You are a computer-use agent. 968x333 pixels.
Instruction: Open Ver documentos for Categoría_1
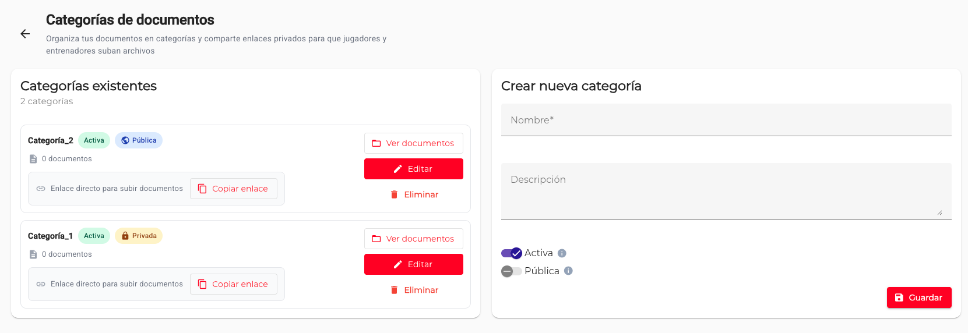pyautogui.click(x=413, y=239)
